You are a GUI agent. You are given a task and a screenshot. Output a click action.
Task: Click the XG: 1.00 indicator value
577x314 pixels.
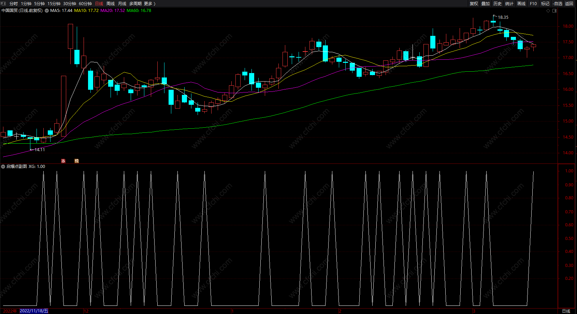[x=37, y=167]
